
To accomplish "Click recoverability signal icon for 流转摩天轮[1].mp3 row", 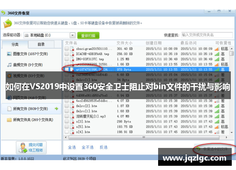I will click(217, 116).
